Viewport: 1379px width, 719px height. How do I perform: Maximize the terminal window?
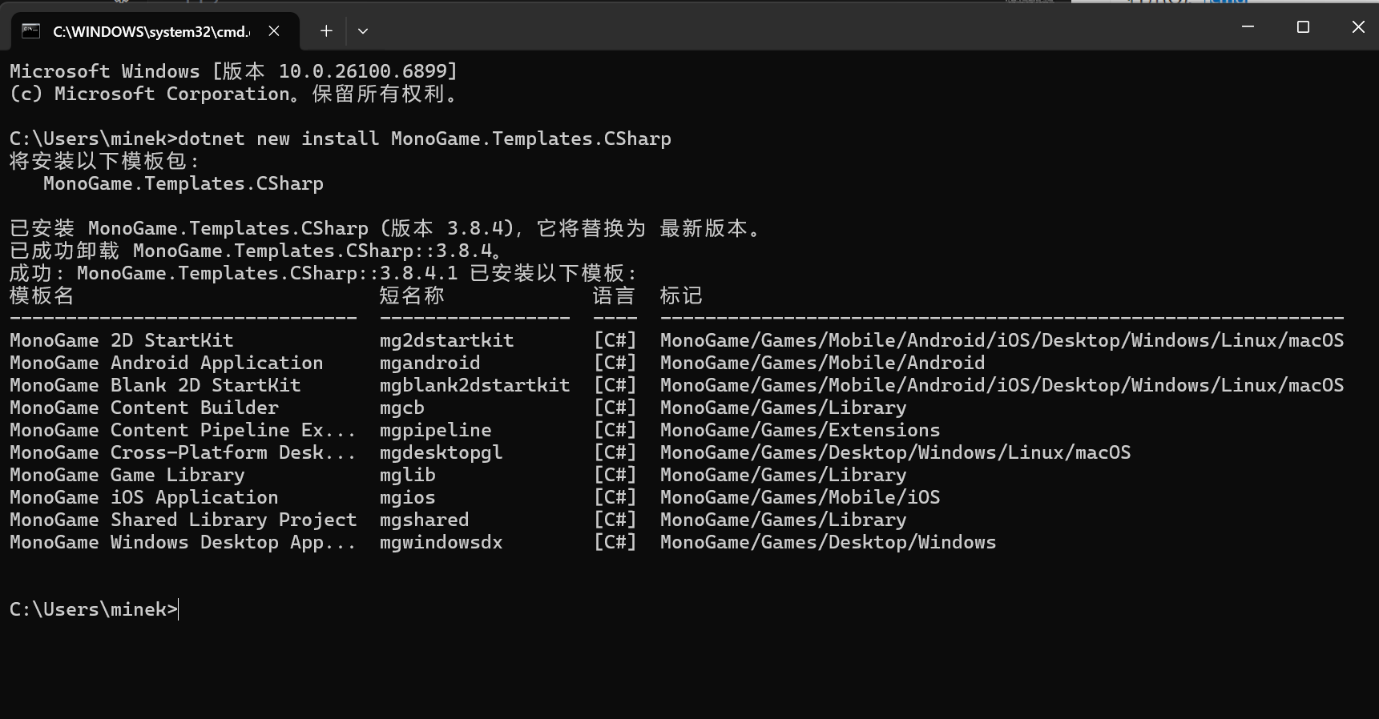(1303, 26)
